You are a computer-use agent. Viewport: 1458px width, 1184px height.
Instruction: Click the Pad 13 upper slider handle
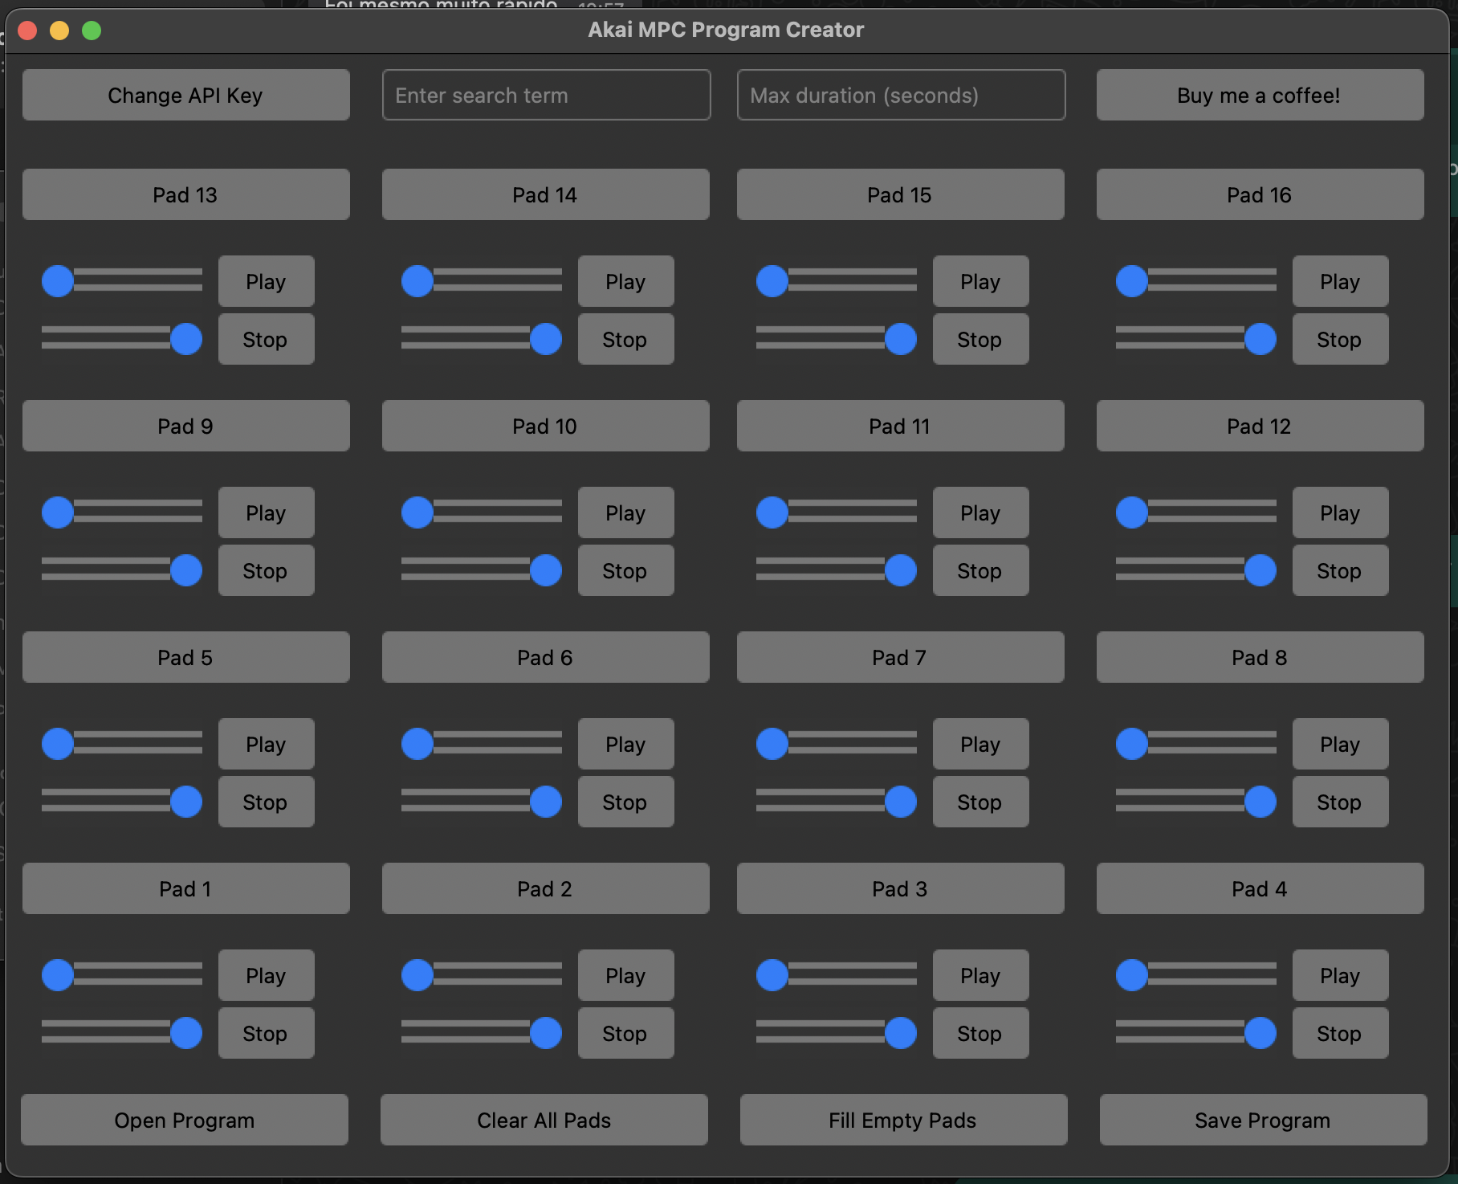click(x=58, y=281)
